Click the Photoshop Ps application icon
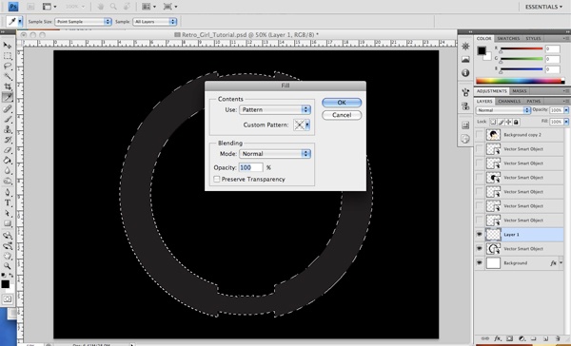Viewport: 571px width, 346px height. (x=13, y=7)
